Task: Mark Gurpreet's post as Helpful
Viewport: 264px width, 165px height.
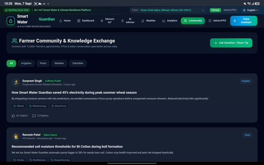Action: coord(20,116)
